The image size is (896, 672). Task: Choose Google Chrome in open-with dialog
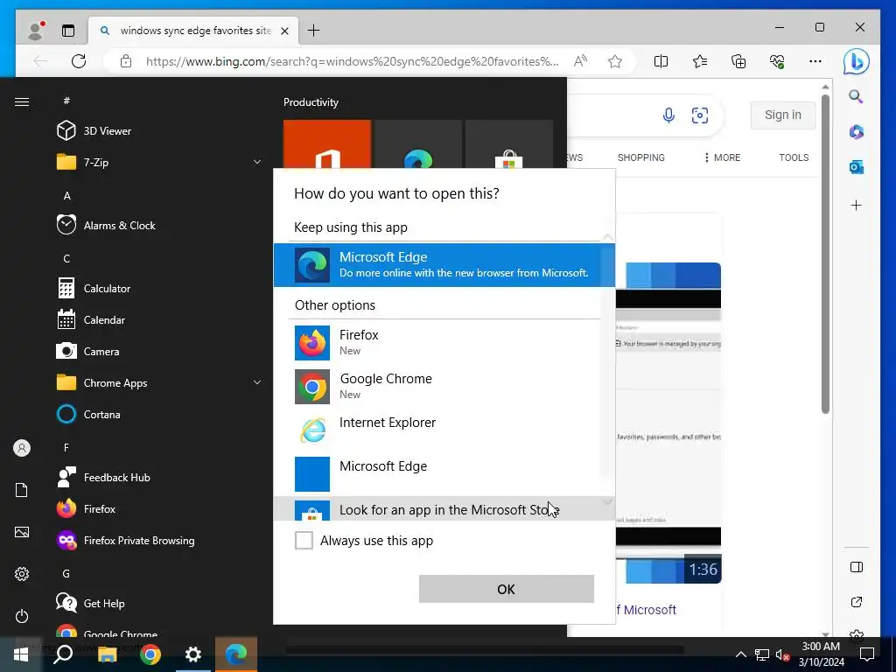click(x=444, y=387)
